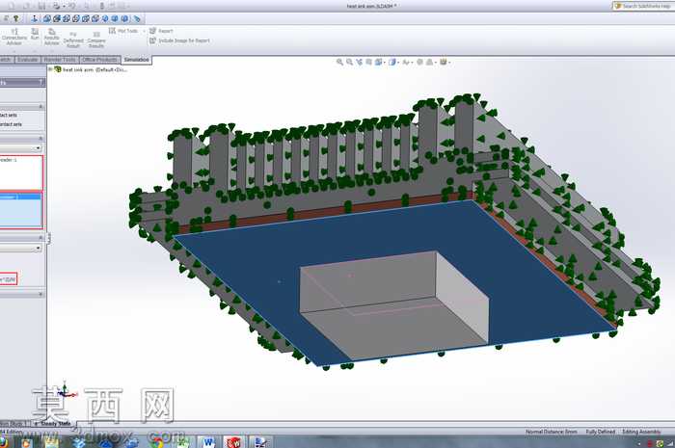Expand the heat sink asm tree node
The image size is (675, 448).
50,69
